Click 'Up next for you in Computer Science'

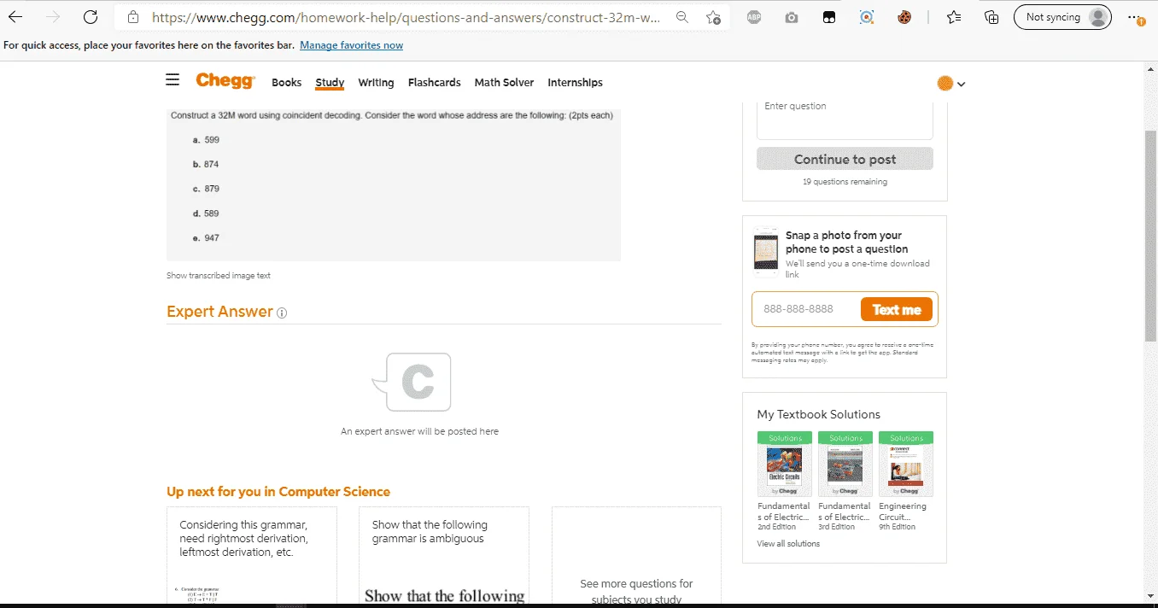click(x=278, y=492)
